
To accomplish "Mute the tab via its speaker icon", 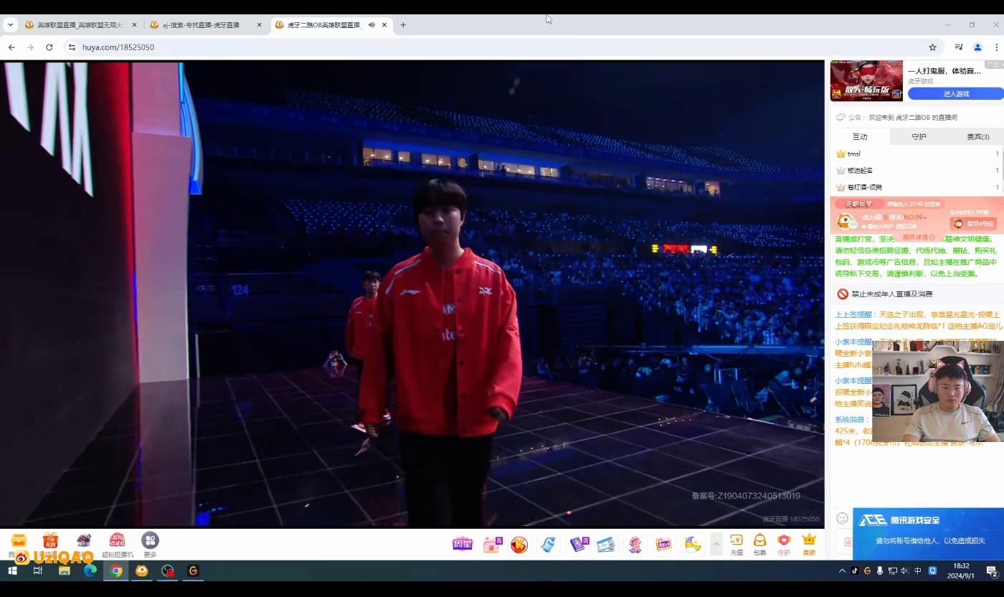I will click(371, 24).
